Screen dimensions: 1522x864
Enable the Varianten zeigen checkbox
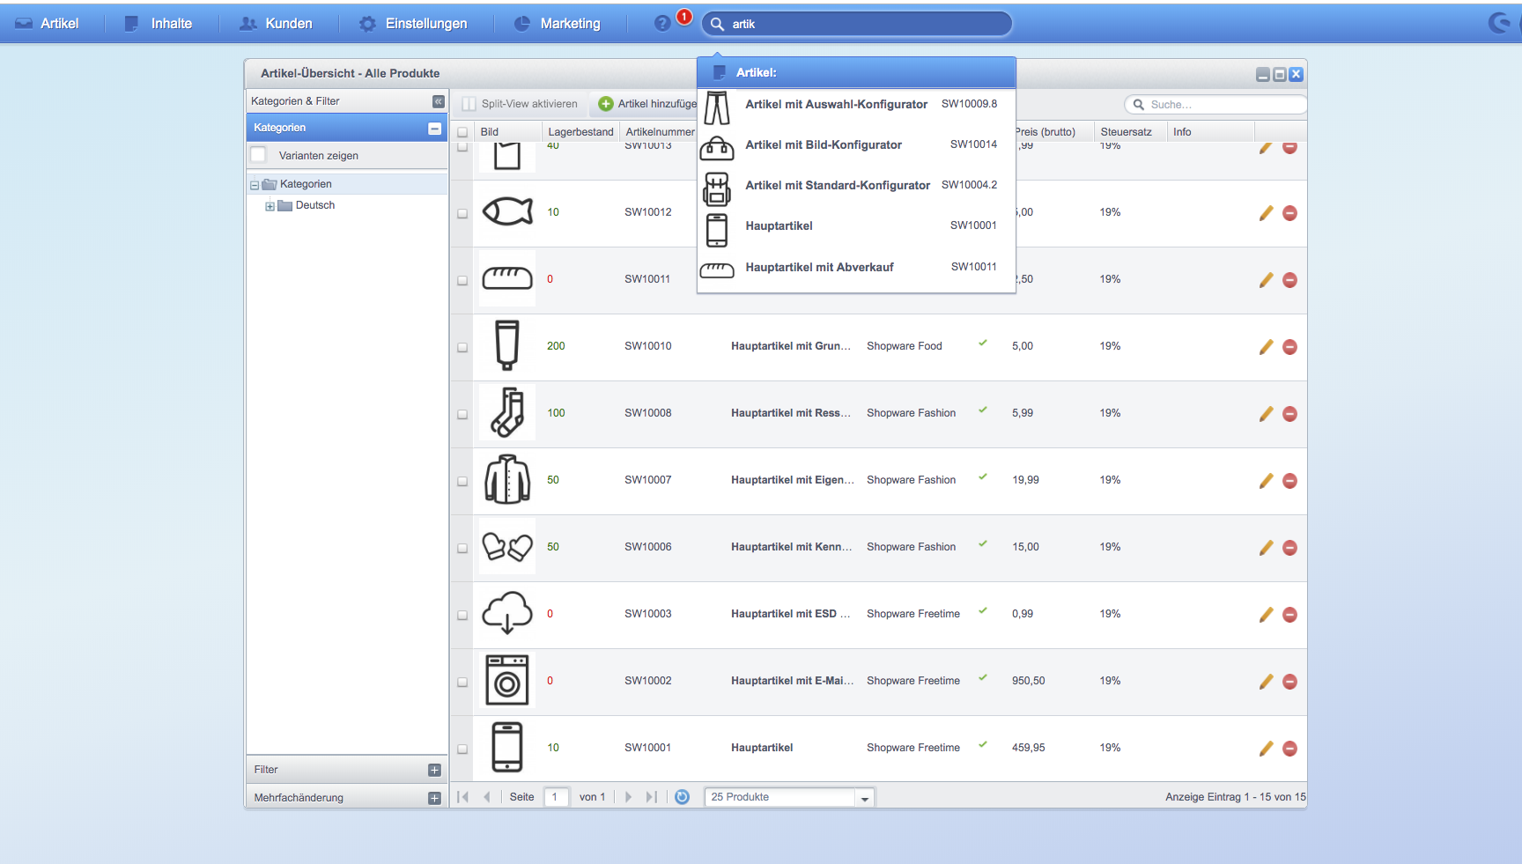click(x=258, y=155)
